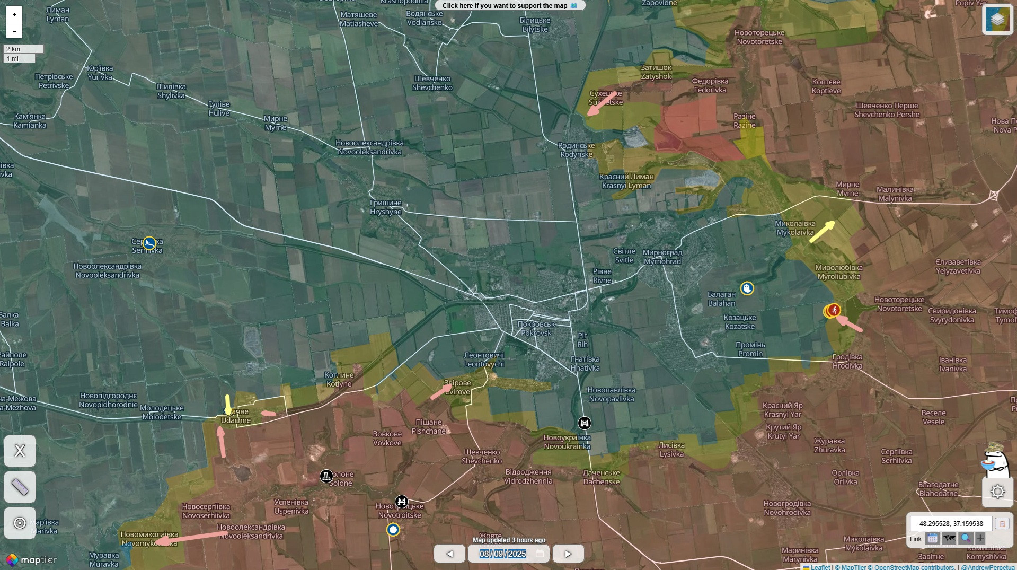
Task: Open the @AndrewPerpetua attribution link
Action: click(x=987, y=567)
